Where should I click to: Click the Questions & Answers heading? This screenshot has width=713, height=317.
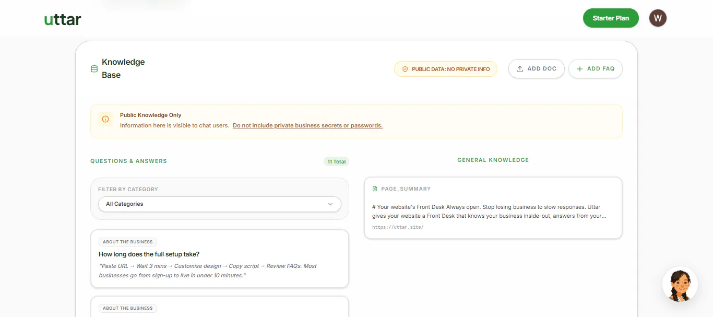128,161
